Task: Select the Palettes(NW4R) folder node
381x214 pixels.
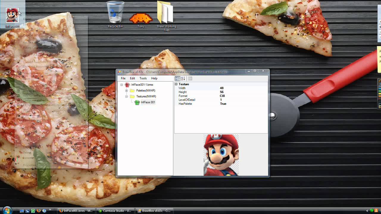Action: click(146, 91)
